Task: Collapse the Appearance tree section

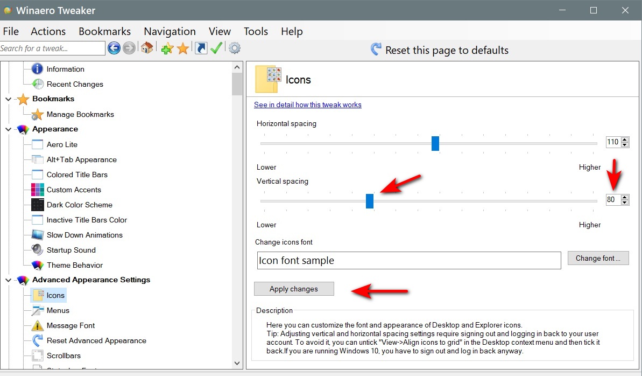Action: coord(8,129)
